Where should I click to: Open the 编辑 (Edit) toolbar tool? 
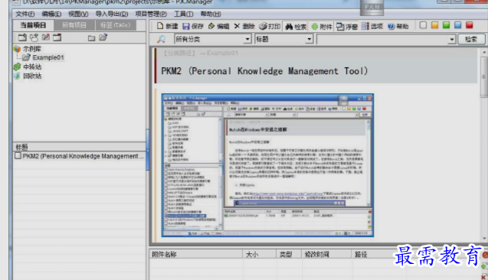coord(219,27)
